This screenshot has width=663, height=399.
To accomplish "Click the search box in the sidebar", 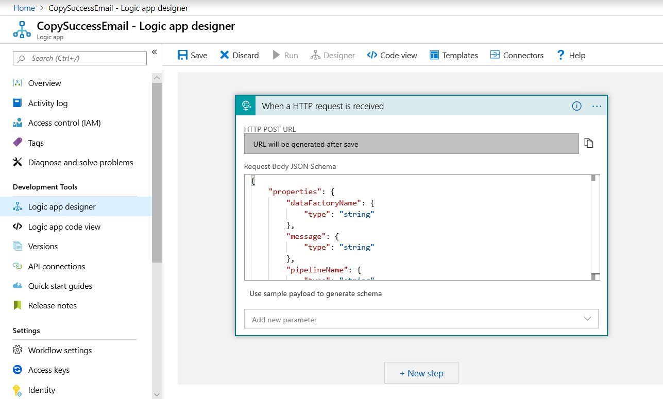I will [x=79, y=58].
